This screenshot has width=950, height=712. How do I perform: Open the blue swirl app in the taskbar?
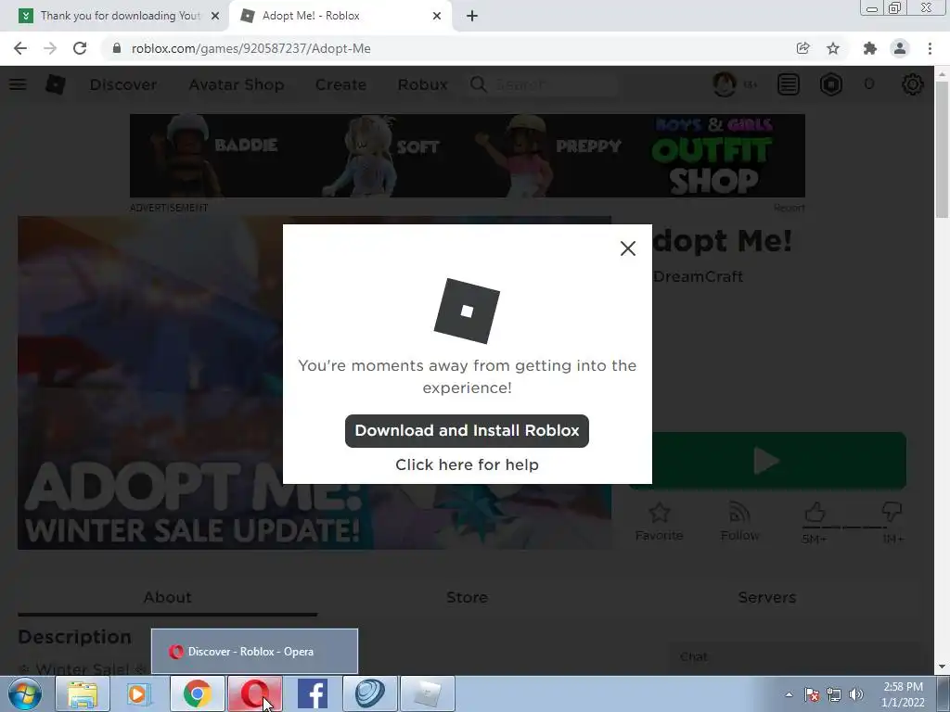pyautogui.click(x=369, y=693)
